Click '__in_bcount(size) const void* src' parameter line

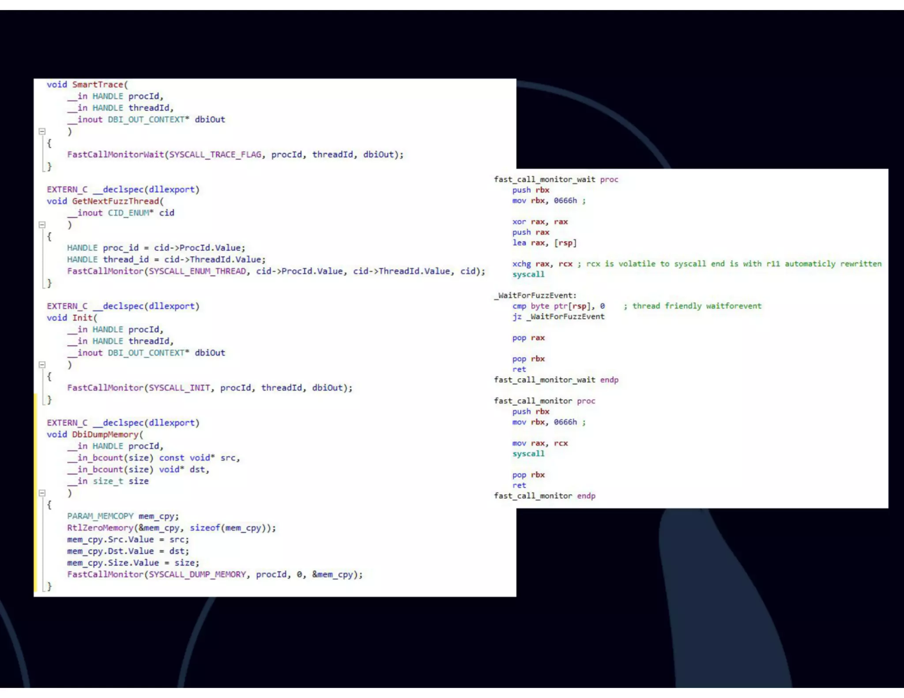coord(154,458)
